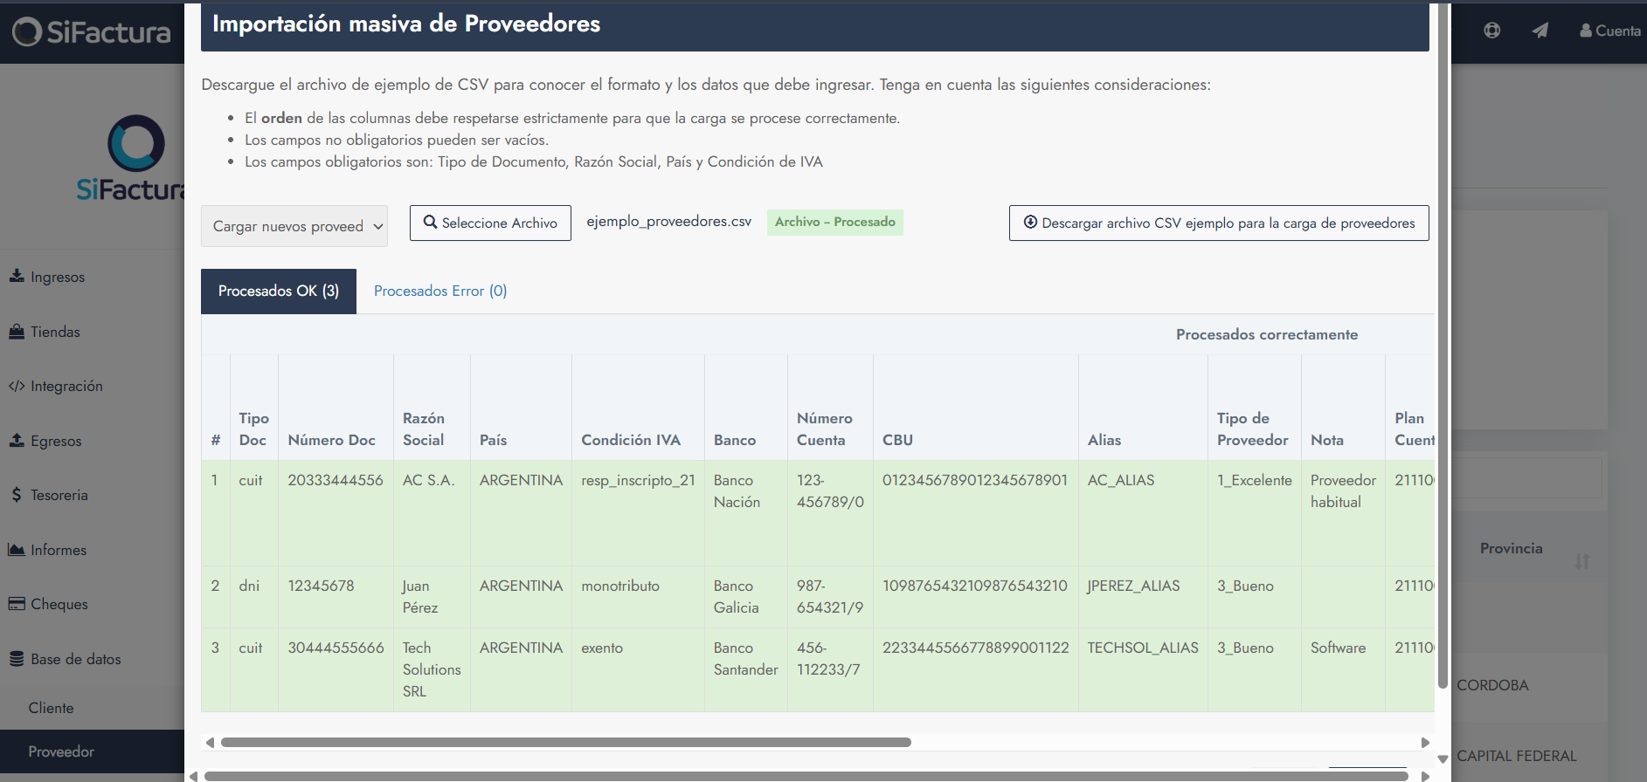The width and height of the screenshot is (1647, 782).
Task: Click the paper plane icon in header
Action: [x=1540, y=31]
